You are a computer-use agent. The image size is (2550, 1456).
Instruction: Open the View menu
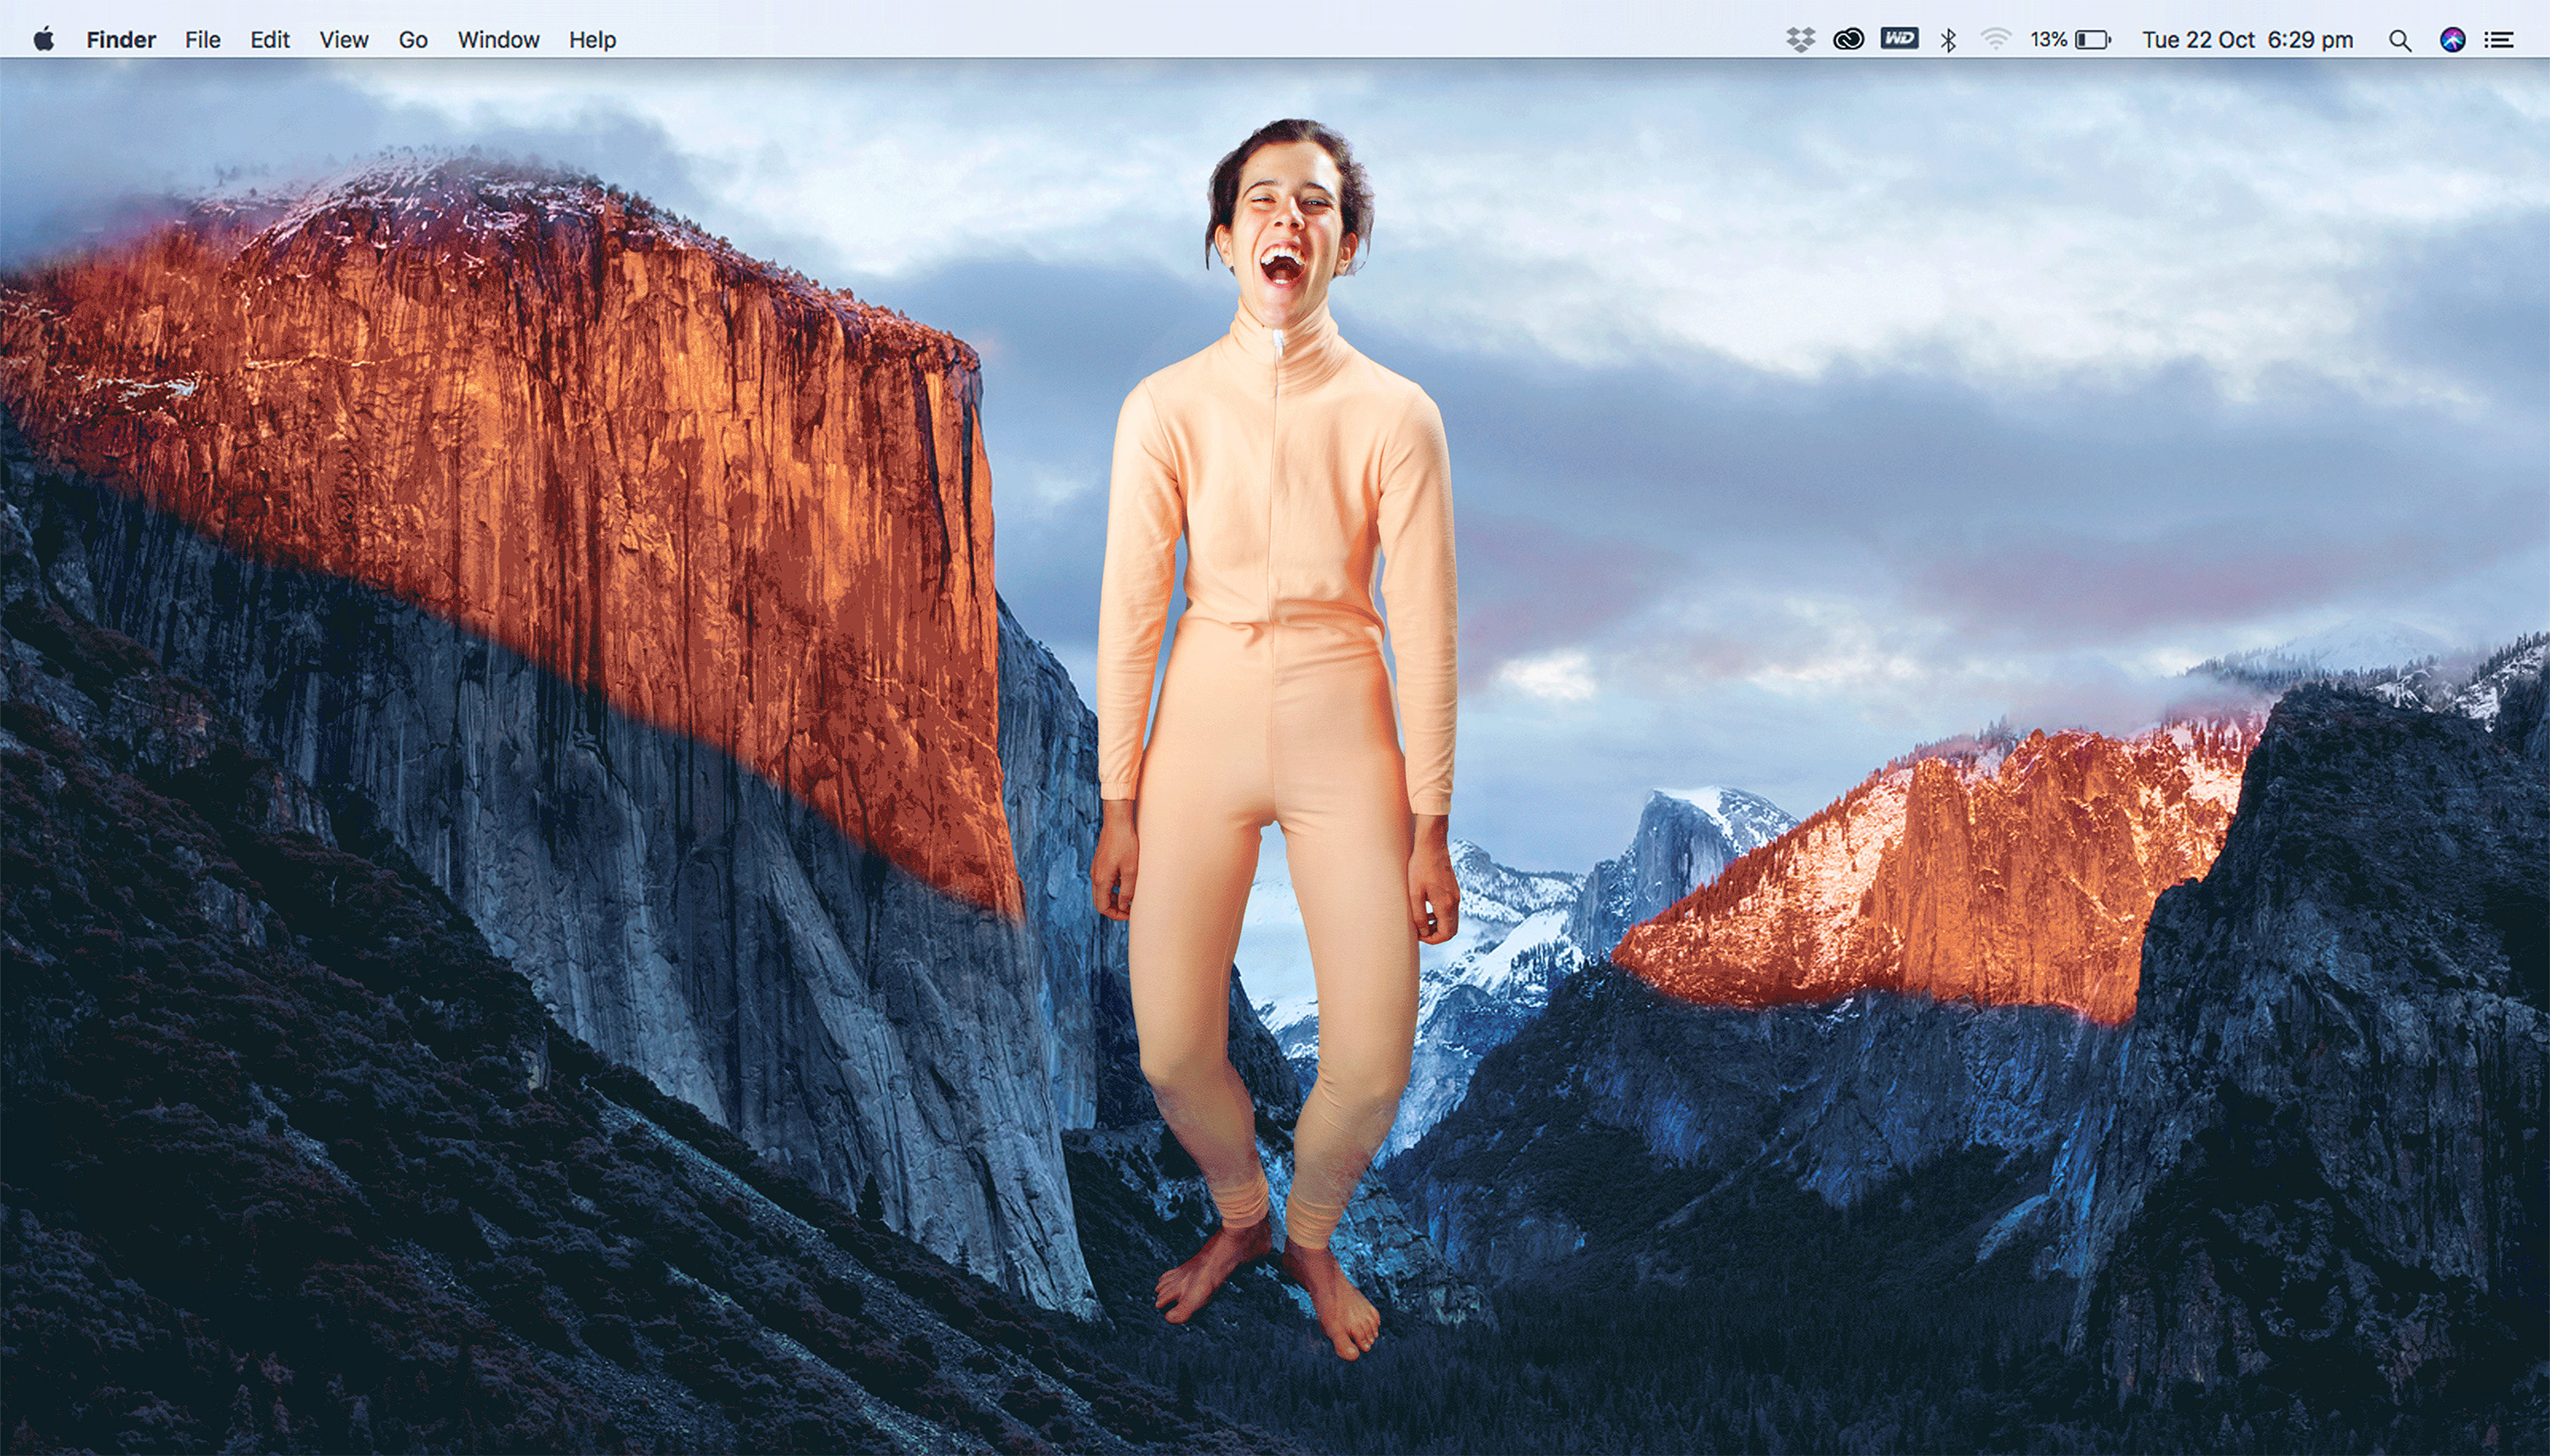[343, 39]
